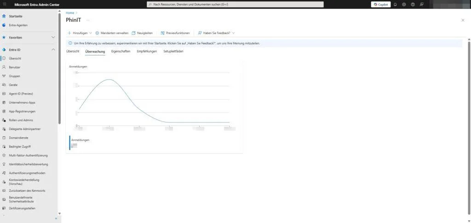Click the Home breadcrumb link
Image resolution: width=471 pixels, height=223 pixels.
click(x=70, y=13)
